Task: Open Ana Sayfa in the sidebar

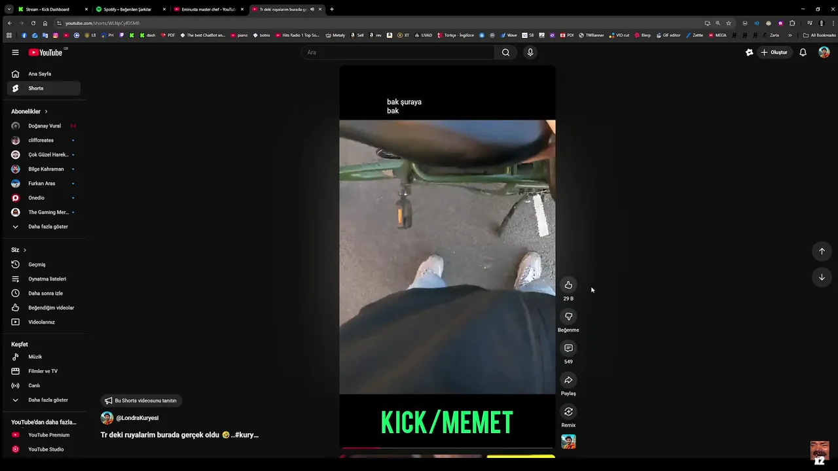Action: [x=44, y=74]
